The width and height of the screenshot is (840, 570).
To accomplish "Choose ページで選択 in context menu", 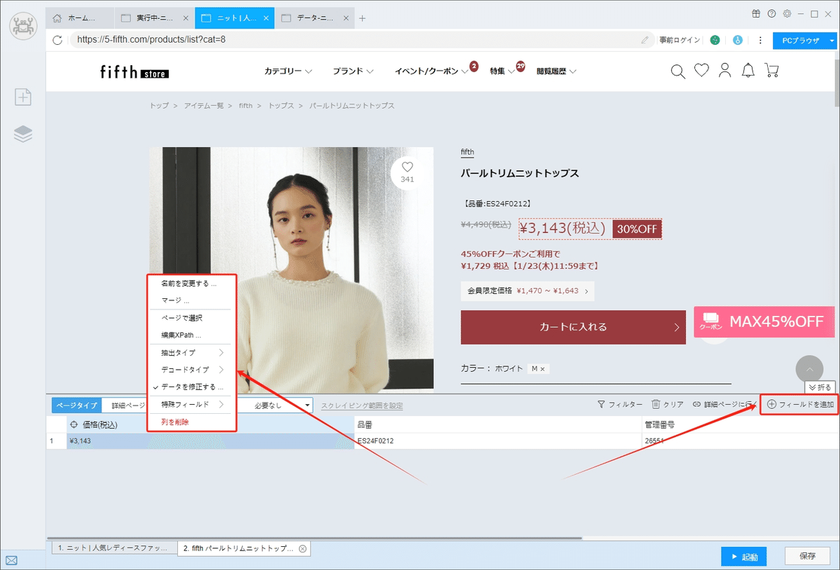I will tap(192, 318).
